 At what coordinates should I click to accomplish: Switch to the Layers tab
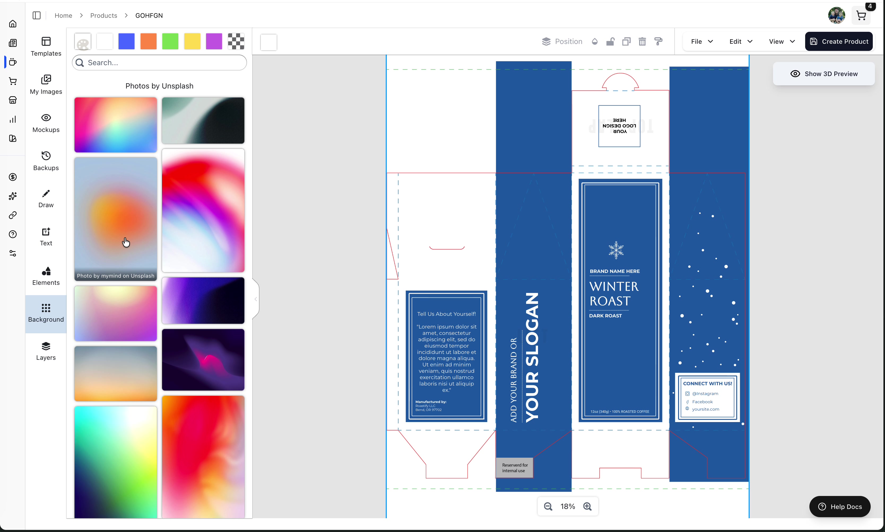point(46,351)
